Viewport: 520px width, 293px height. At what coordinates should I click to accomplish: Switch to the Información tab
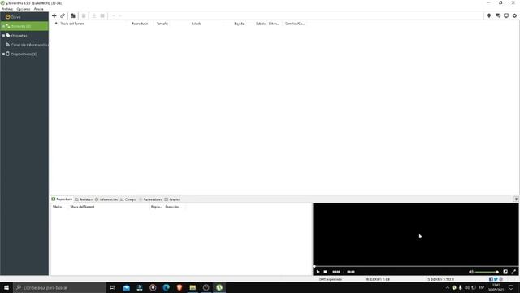[106, 199]
